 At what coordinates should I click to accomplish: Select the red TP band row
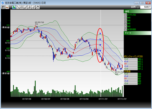tap(131, 64)
